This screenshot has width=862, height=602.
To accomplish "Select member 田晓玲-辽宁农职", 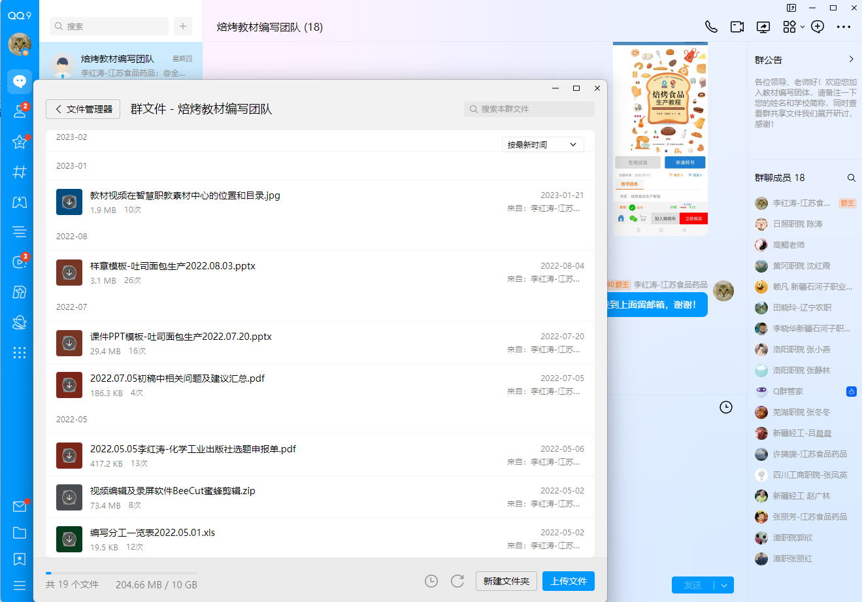I will (x=805, y=308).
